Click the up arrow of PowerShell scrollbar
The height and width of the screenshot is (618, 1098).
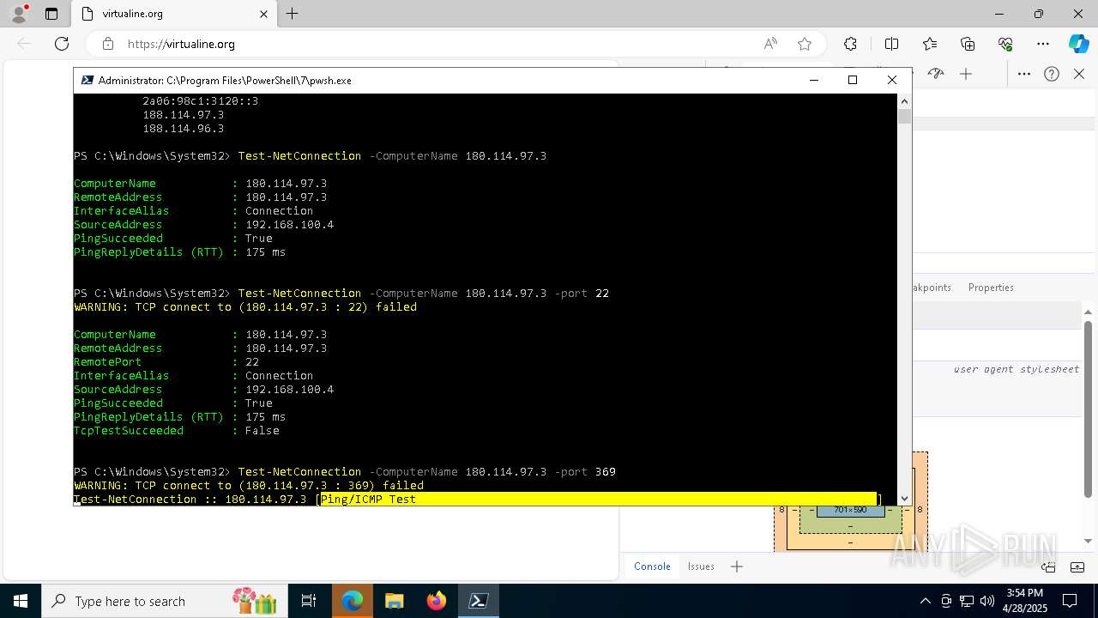[904, 101]
